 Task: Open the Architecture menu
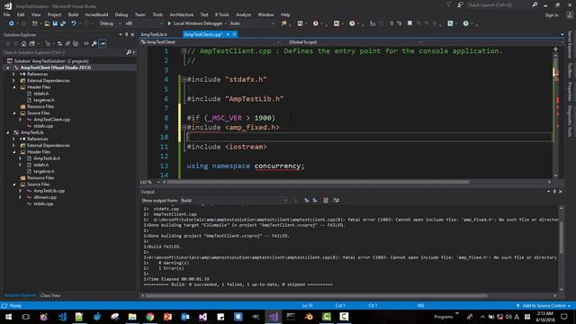click(182, 14)
